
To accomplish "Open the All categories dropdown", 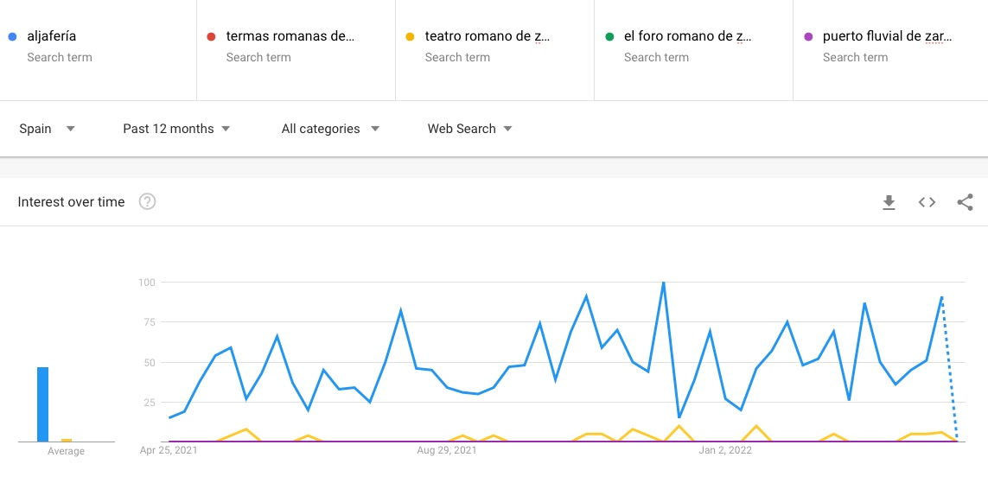I will pos(331,129).
